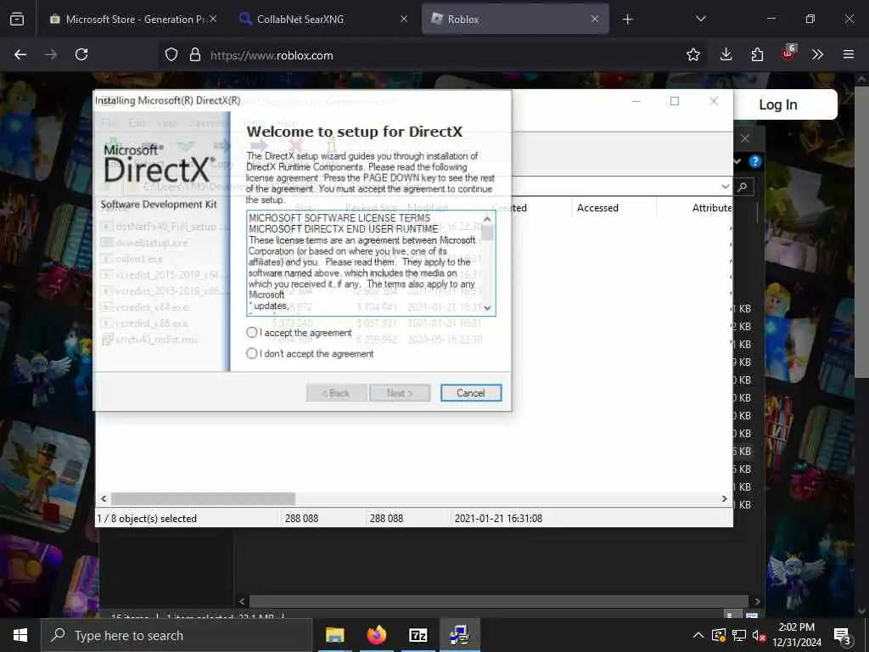Click the File Explorer bottom horizontal scrollbar
The image size is (869, 652).
[x=499, y=601]
